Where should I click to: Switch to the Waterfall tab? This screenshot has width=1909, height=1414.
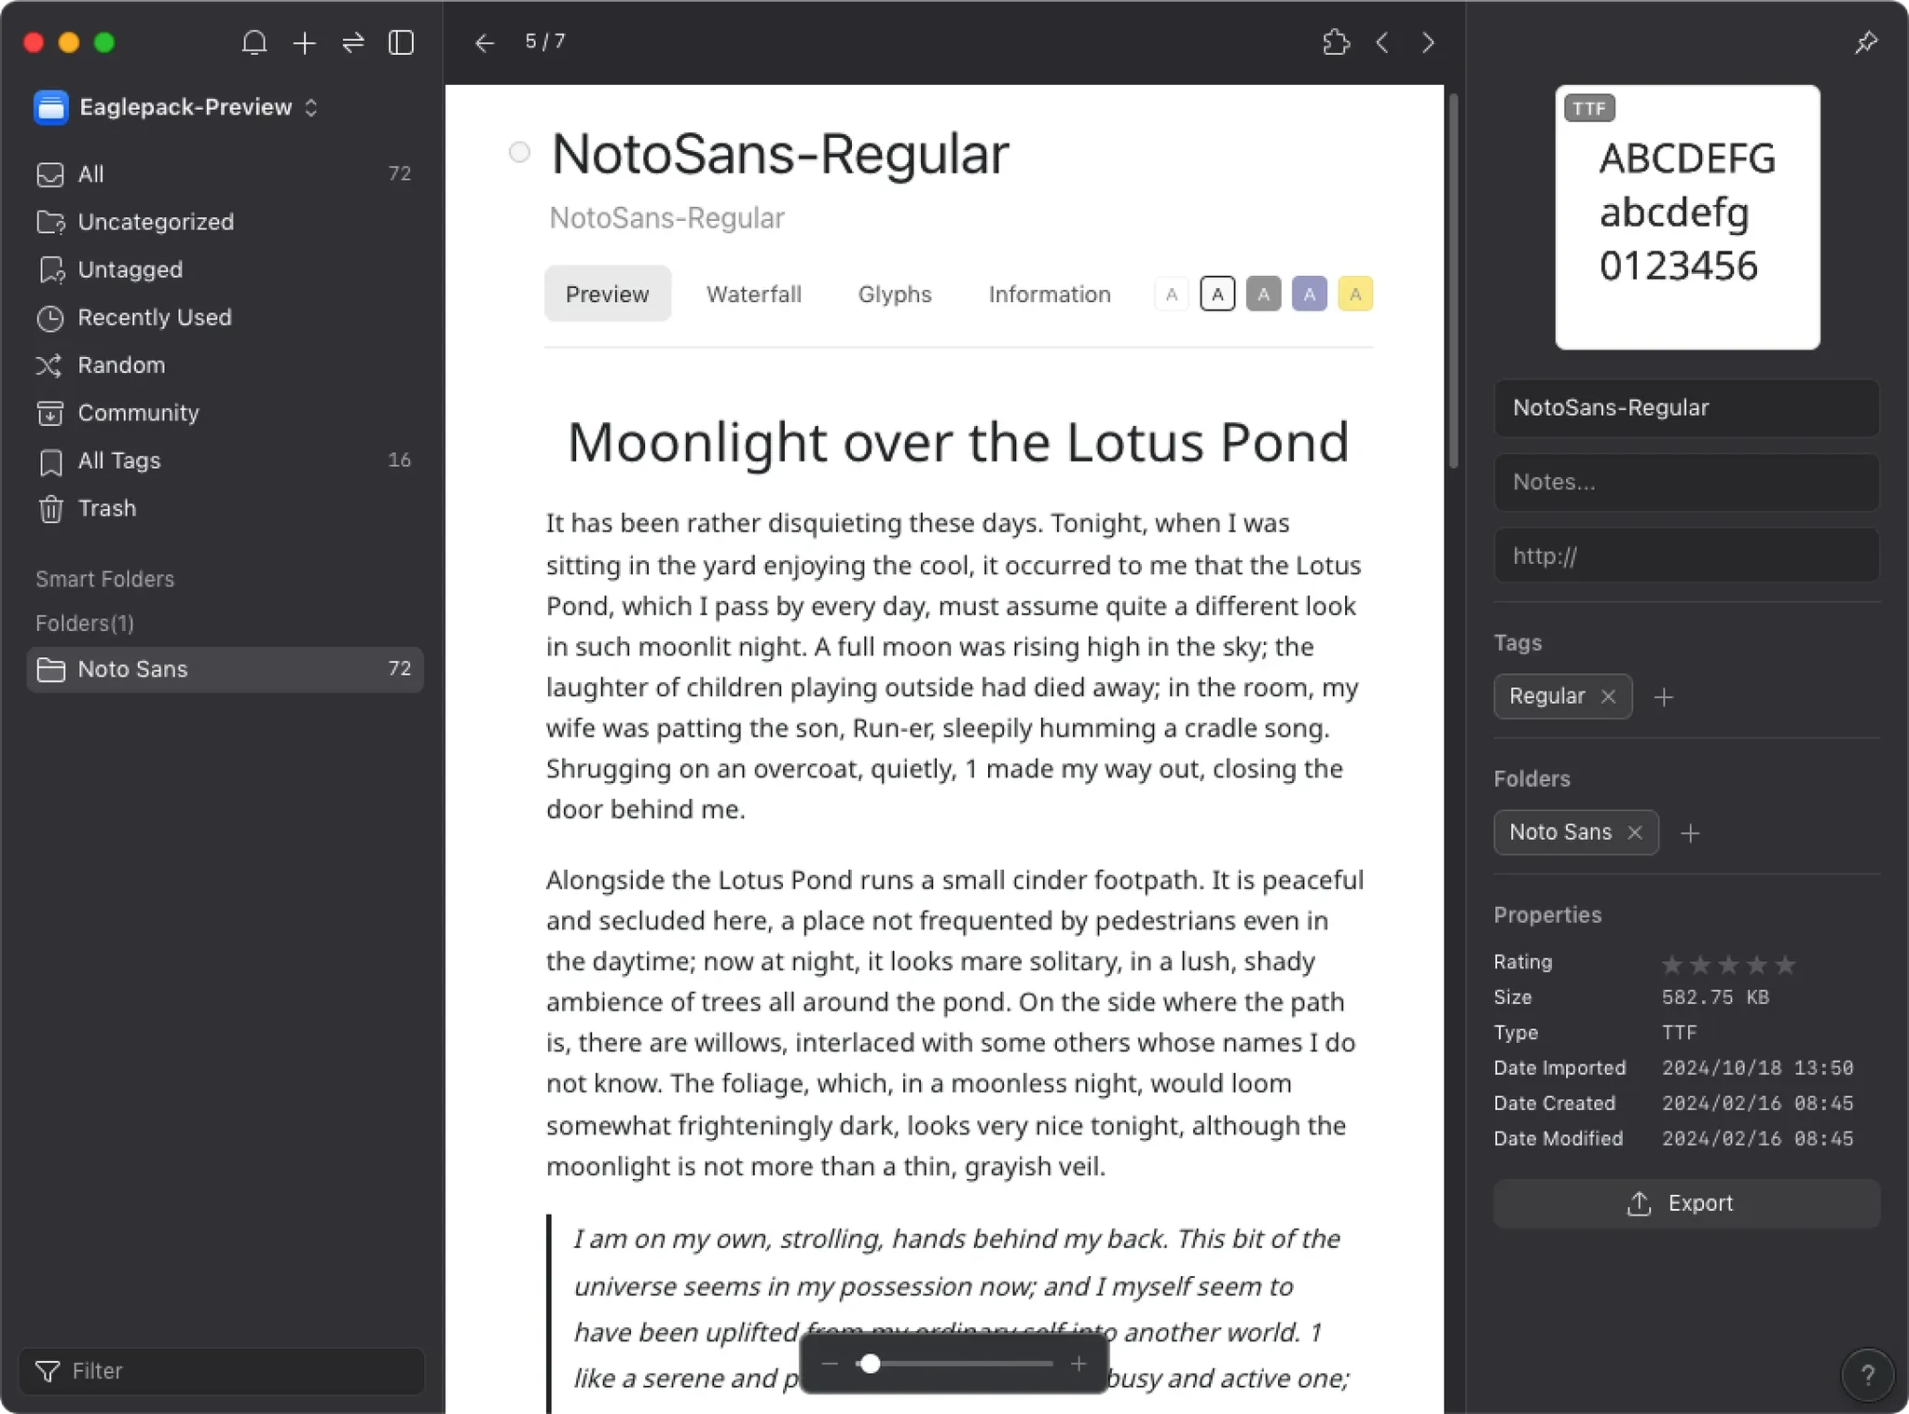pos(753,294)
